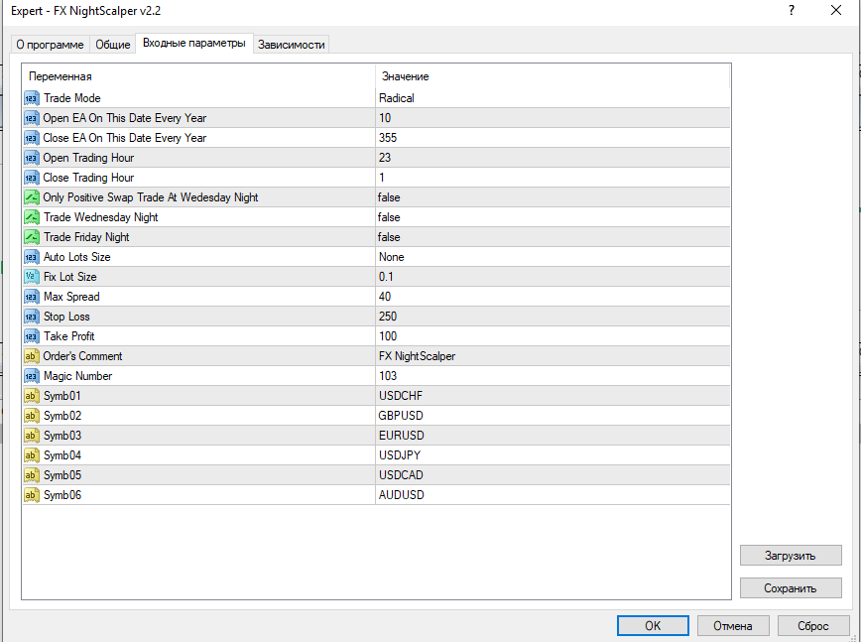The image size is (861, 642).
Task: Edit the Close Trading Hour value 1
Action: pyautogui.click(x=382, y=178)
